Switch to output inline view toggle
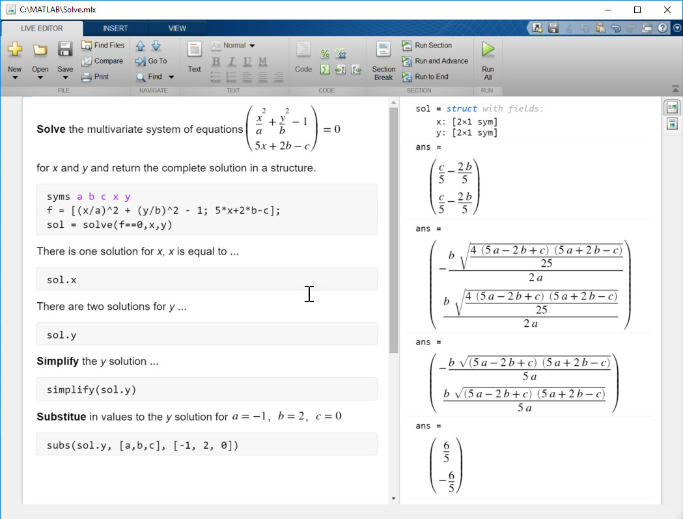The width and height of the screenshot is (683, 519). [x=672, y=124]
